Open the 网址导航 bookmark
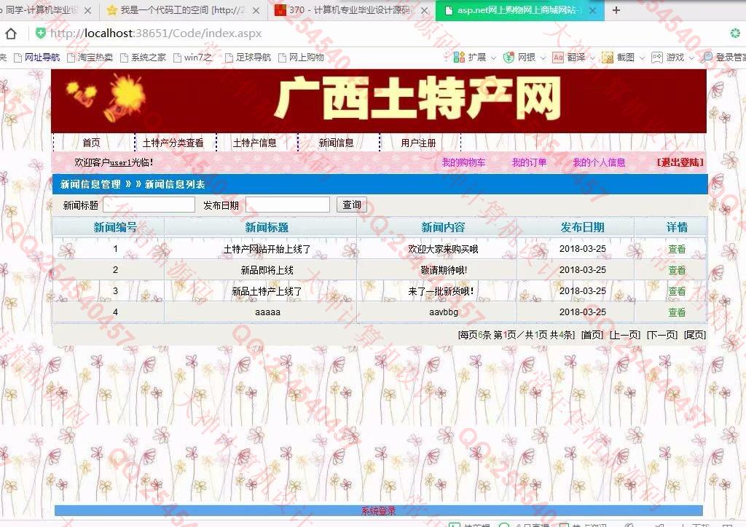The width and height of the screenshot is (746, 527). point(37,58)
